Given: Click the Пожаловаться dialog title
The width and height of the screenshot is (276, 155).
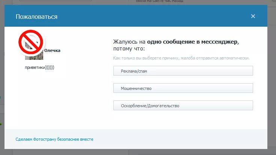Looking at the screenshot, I should coord(36,17).
